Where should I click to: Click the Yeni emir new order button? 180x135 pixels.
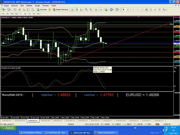point(42,9)
